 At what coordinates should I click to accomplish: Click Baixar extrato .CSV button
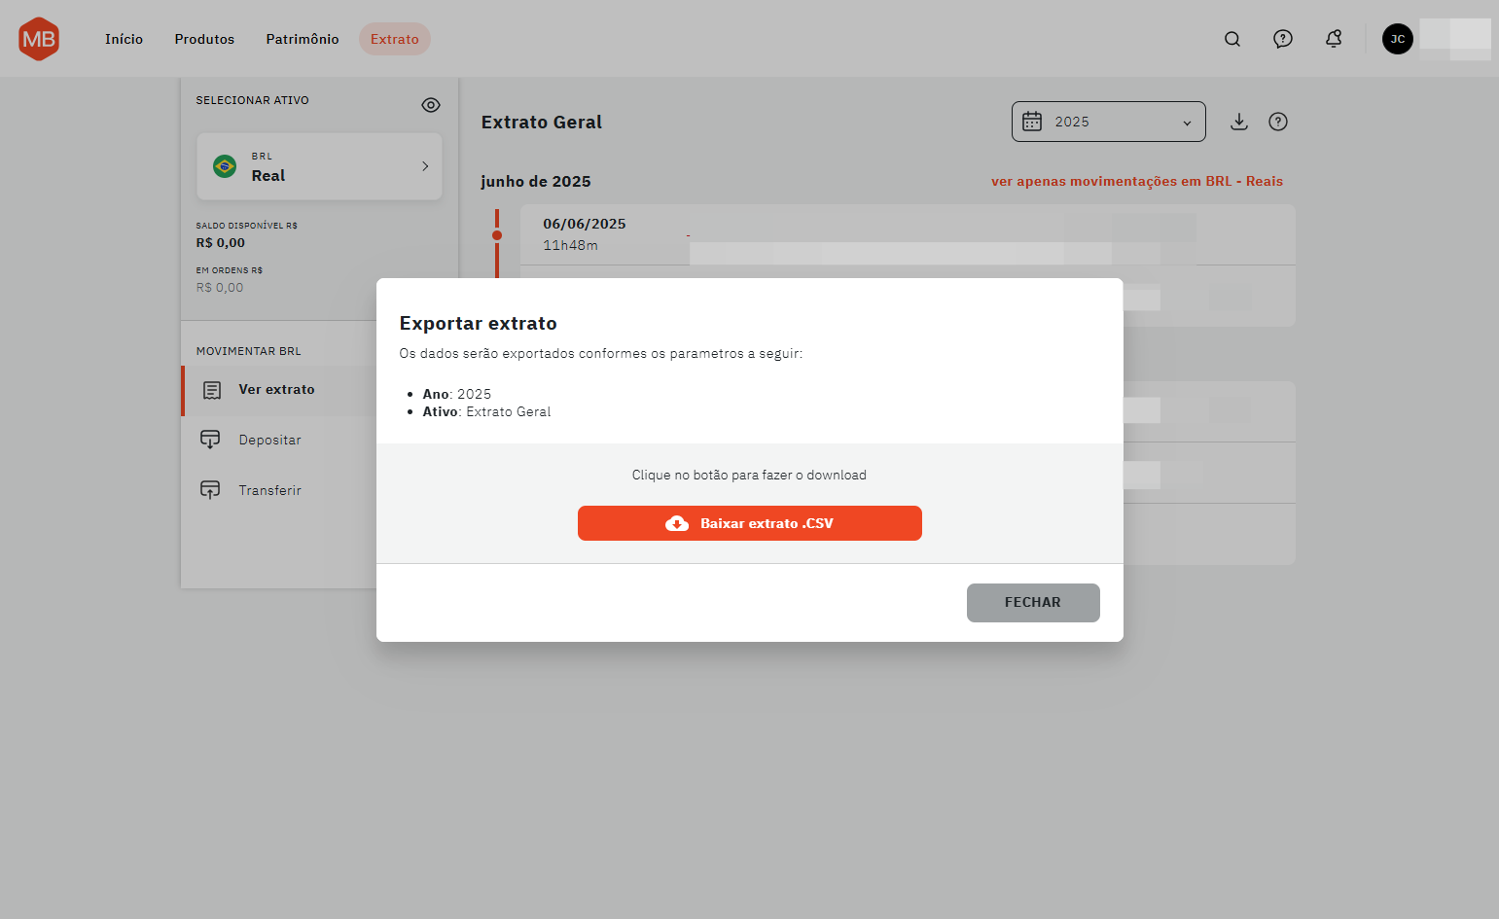click(750, 523)
